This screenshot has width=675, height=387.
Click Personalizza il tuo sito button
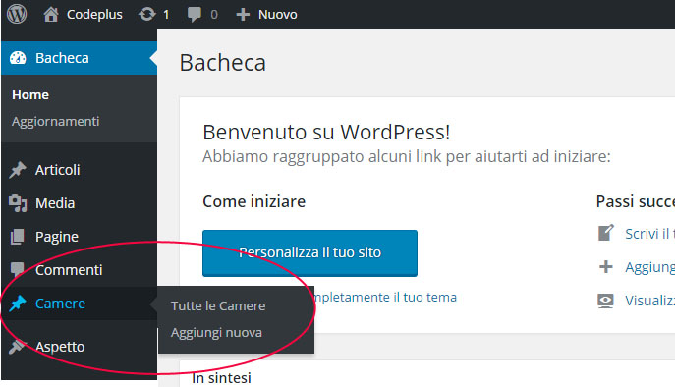[x=309, y=252]
